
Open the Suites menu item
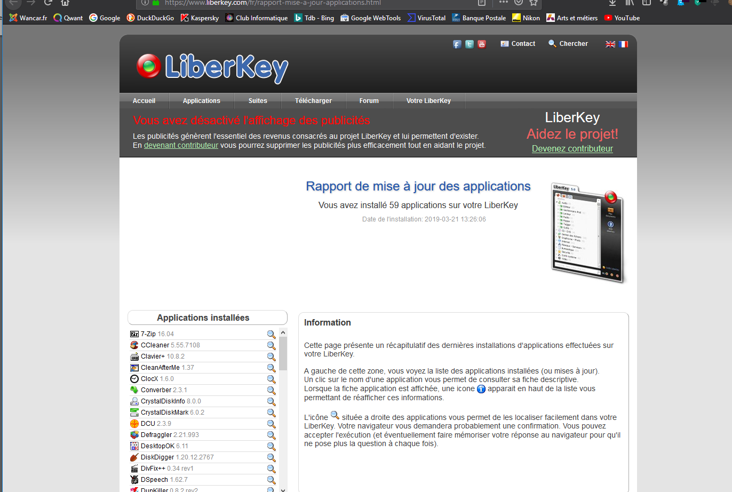pyautogui.click(x=258, y=101)
